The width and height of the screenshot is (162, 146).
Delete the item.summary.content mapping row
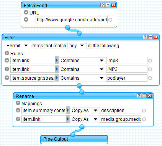(18, 110)
